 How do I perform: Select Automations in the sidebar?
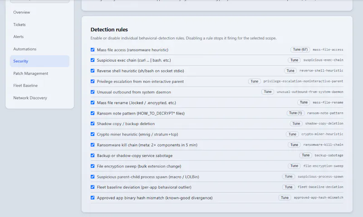(x=39, y=49)
